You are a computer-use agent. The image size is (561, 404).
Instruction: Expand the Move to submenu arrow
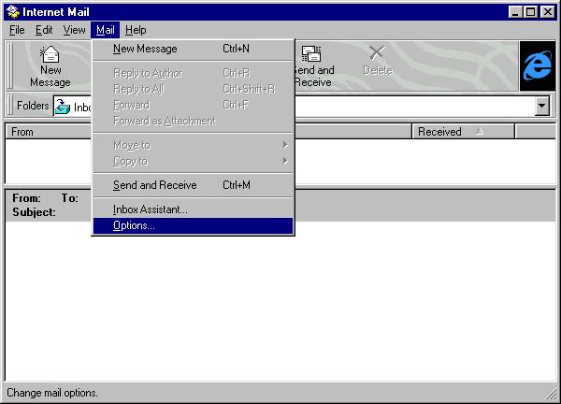(x=285, y=145)
